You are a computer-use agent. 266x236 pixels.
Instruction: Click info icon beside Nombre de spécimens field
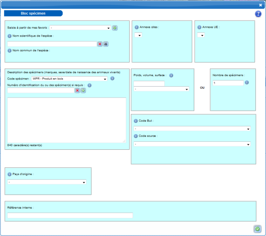[x=247, y=82]
